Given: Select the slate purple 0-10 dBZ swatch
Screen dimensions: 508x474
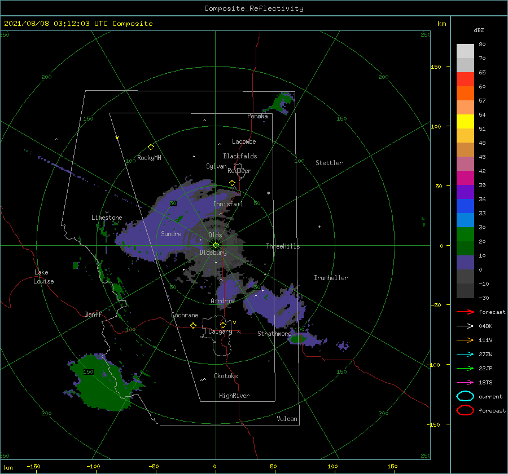Looking at the screenshot, I should pos(465,263).
